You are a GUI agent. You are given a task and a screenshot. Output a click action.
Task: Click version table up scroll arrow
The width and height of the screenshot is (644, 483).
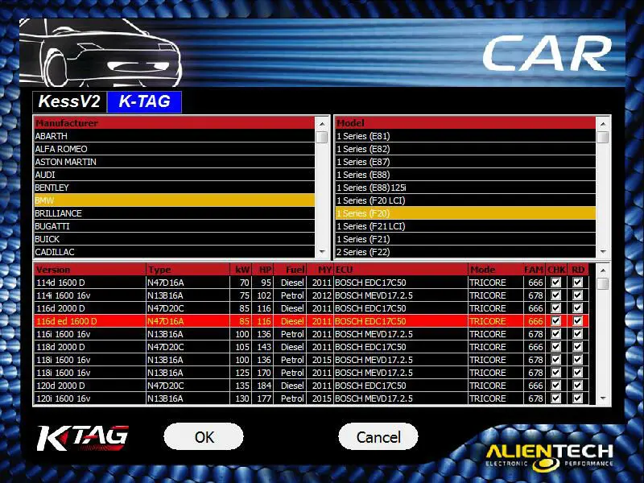[x=602, y=270]
